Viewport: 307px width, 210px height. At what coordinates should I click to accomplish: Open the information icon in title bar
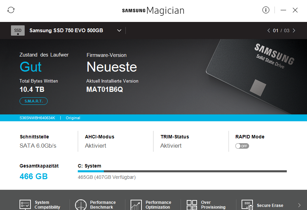[x=266, y=10]
